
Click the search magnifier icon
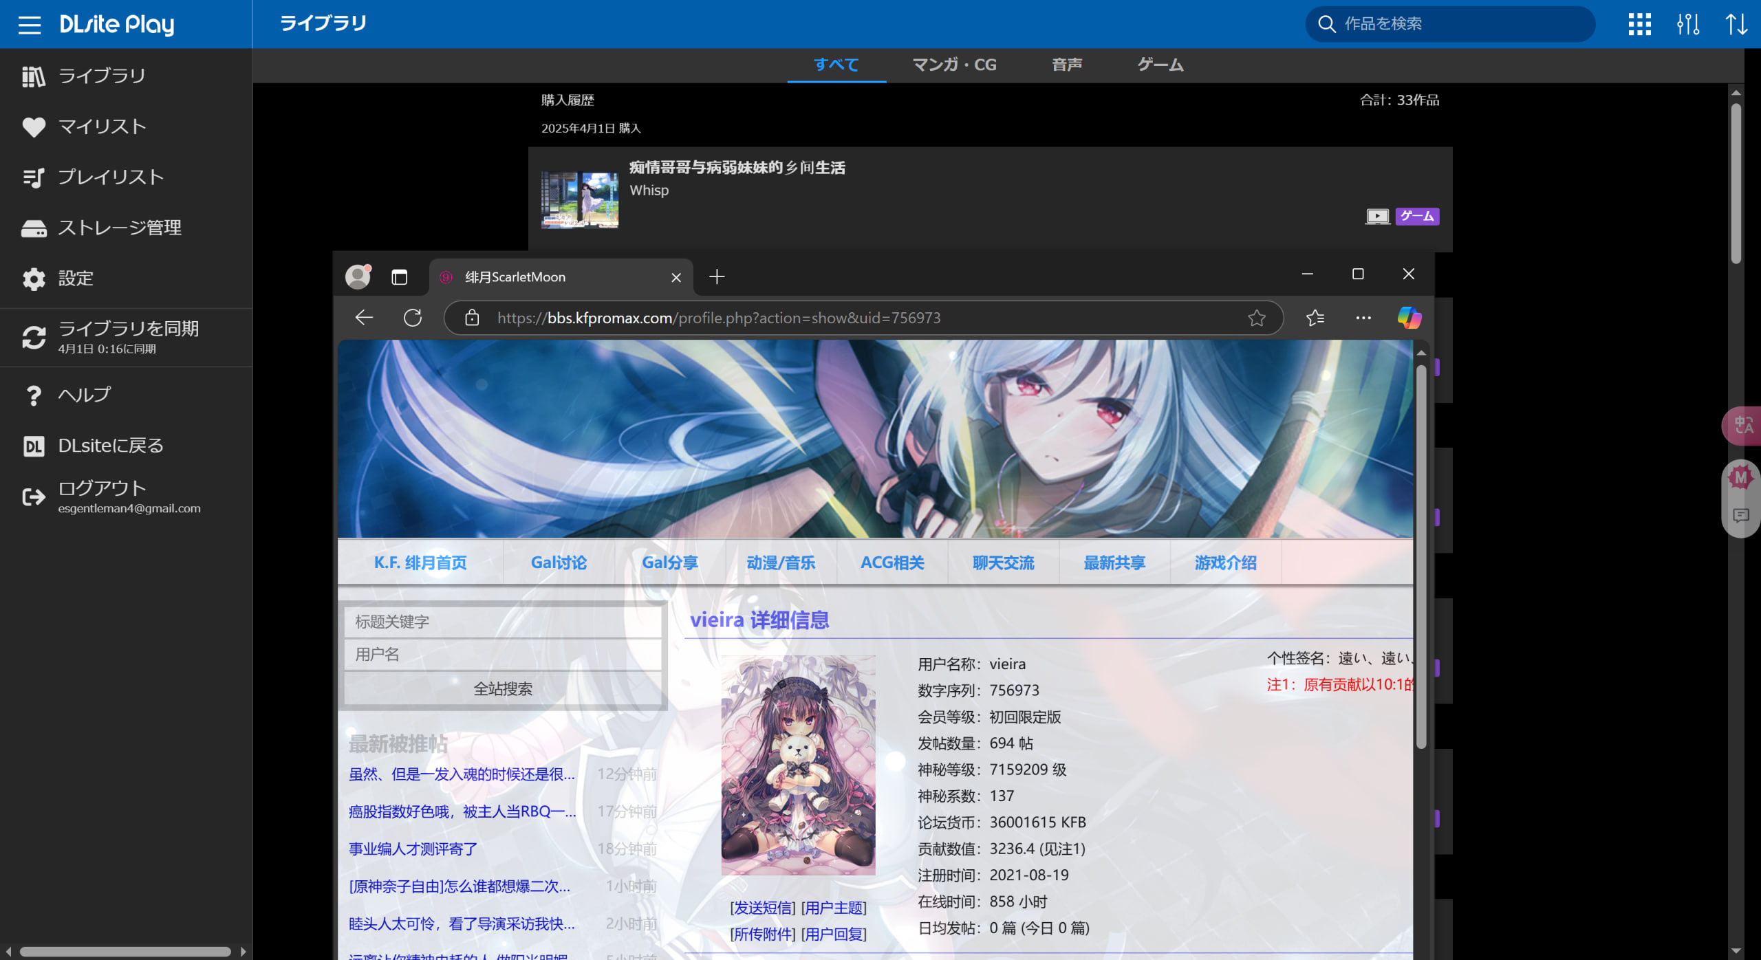[x=1326, y=25]
